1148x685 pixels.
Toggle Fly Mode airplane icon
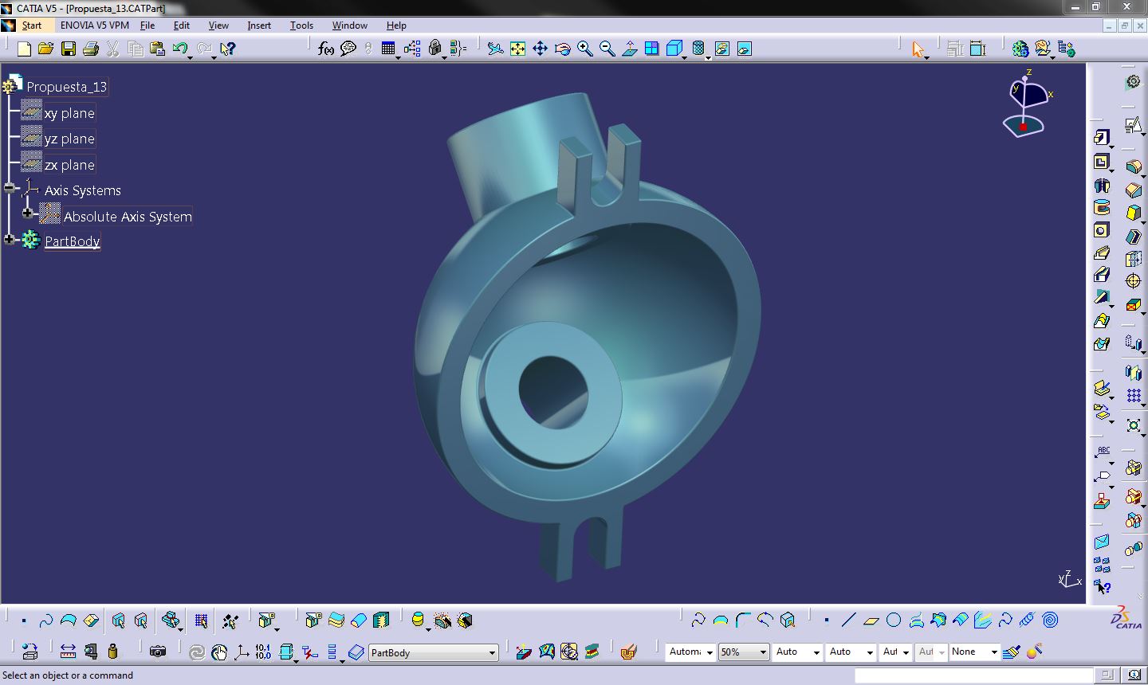[x=495, y=49]
